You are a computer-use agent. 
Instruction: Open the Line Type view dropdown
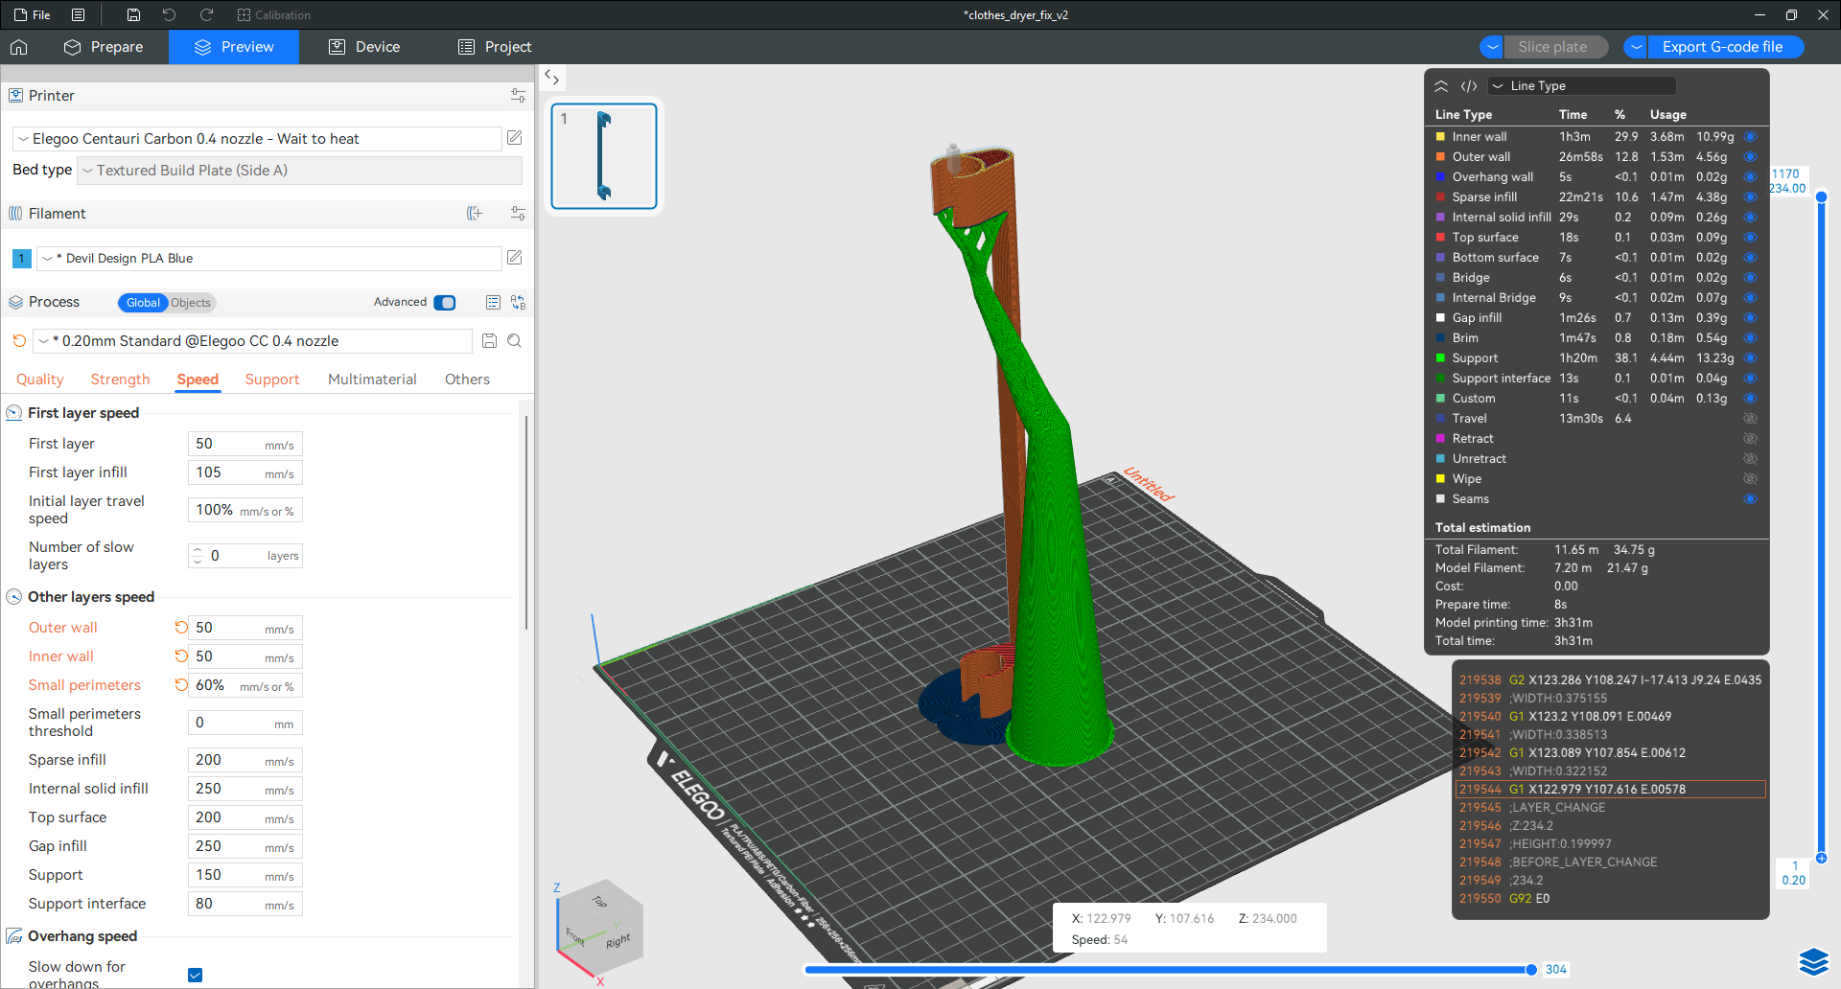pos(1582,86)
